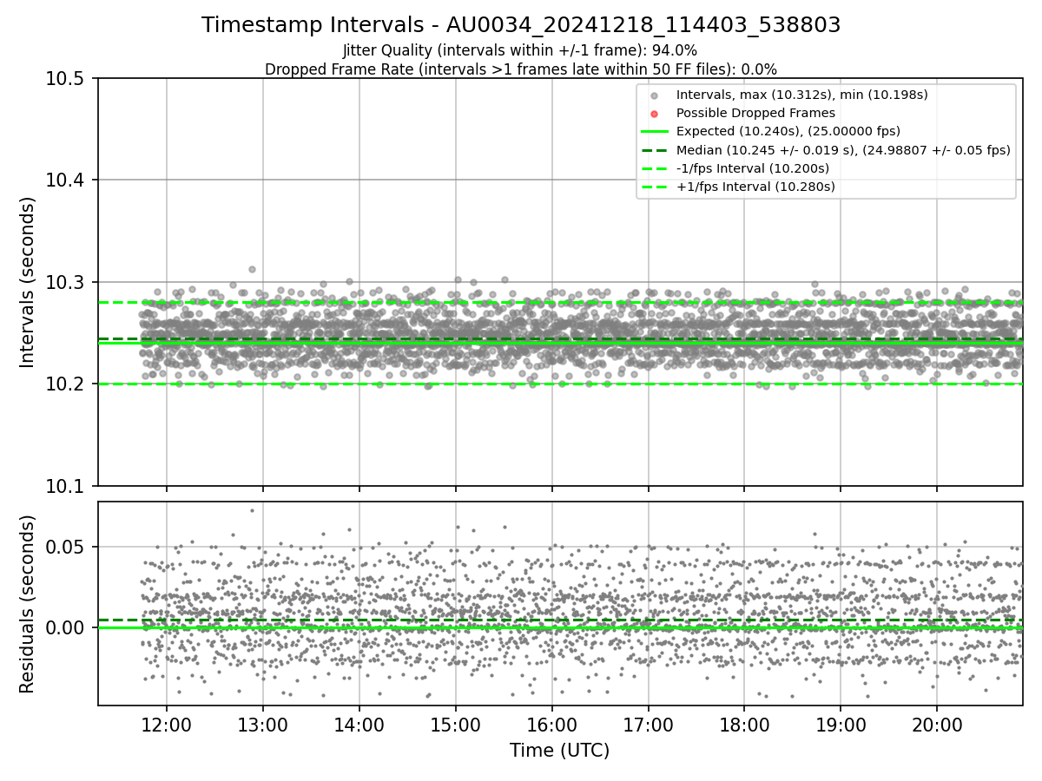The height and width of the screenshot is (781, 1042).
Task: Click the highest outlier point in the Intervals plot
Action: point(252,269)
